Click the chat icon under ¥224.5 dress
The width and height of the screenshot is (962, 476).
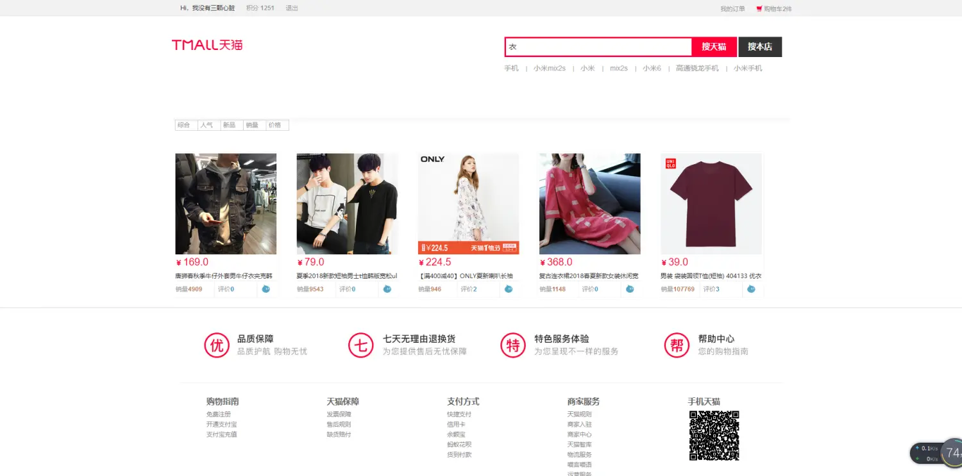[x=509, y=289]
